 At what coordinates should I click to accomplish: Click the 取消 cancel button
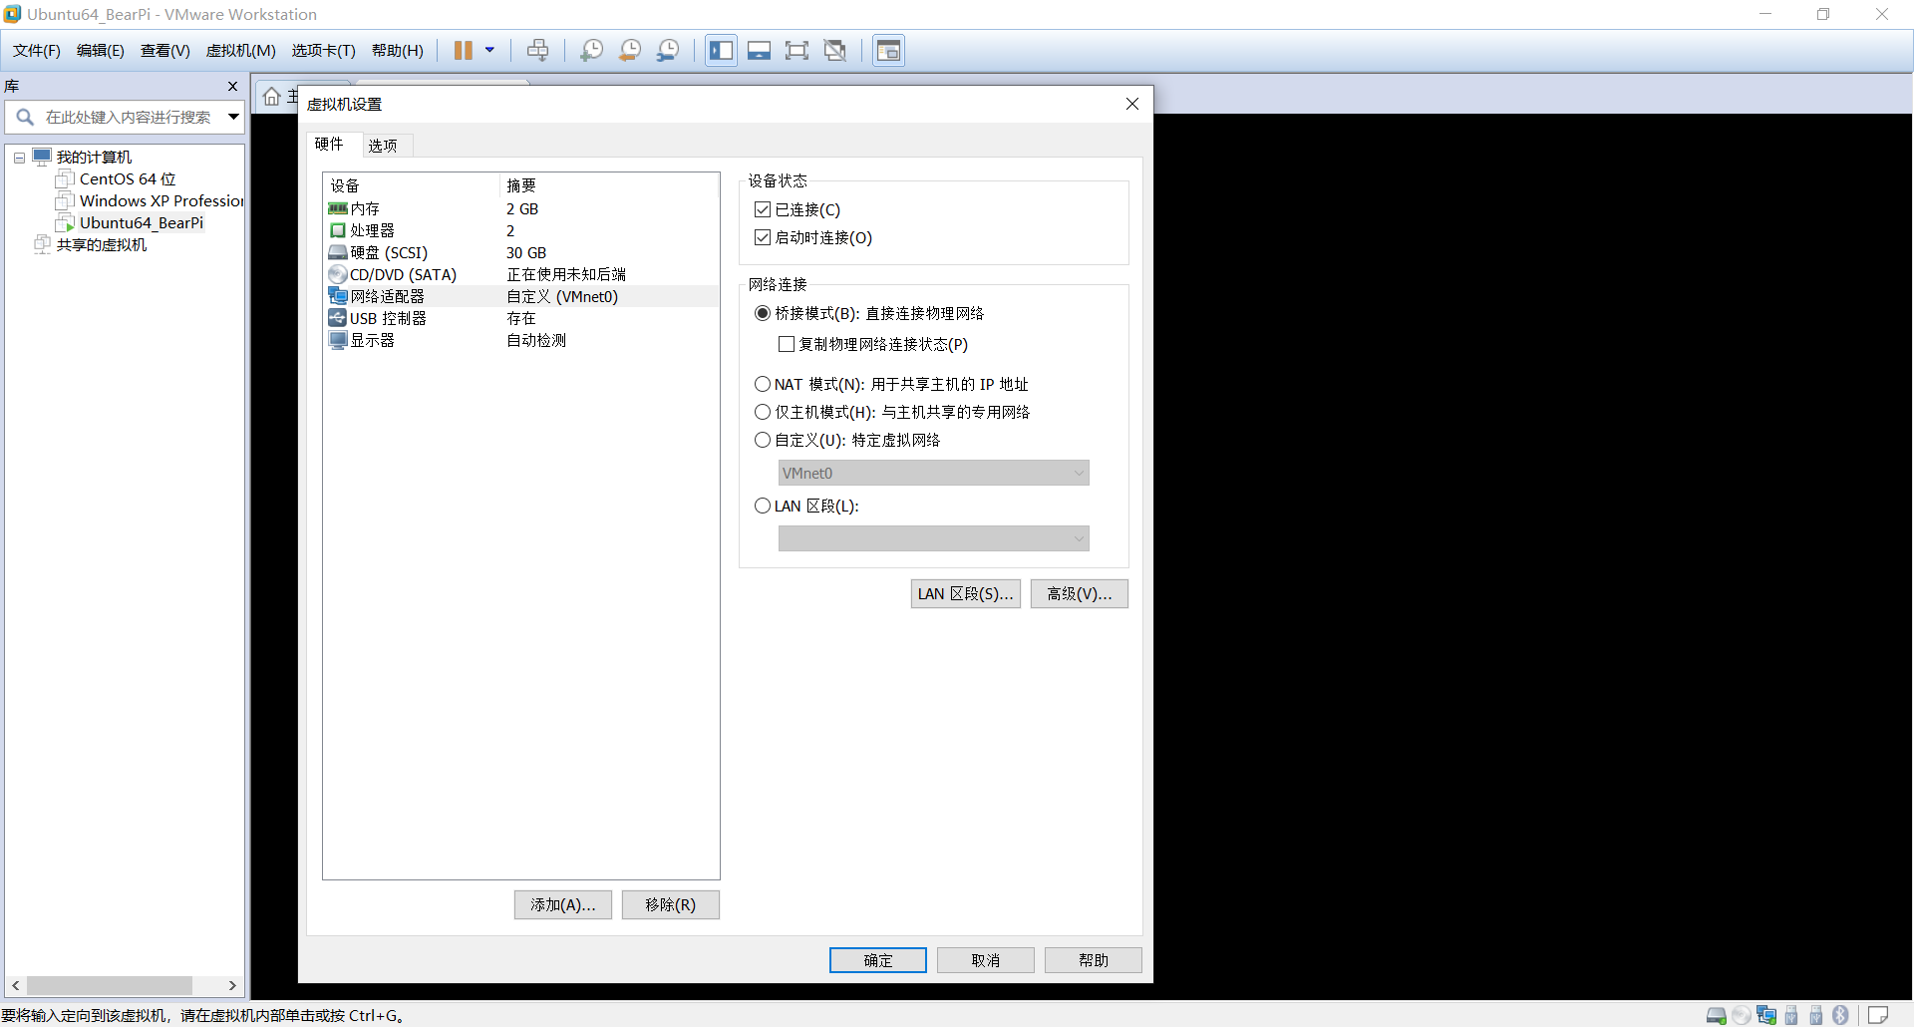coord(986,960)
